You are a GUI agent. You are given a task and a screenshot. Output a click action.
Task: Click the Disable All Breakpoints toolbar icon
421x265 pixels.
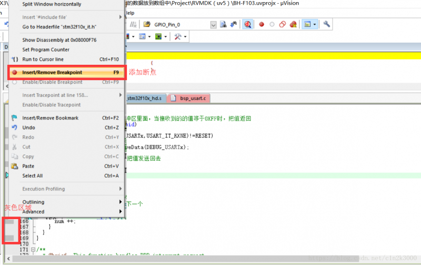tap(283, 24)
